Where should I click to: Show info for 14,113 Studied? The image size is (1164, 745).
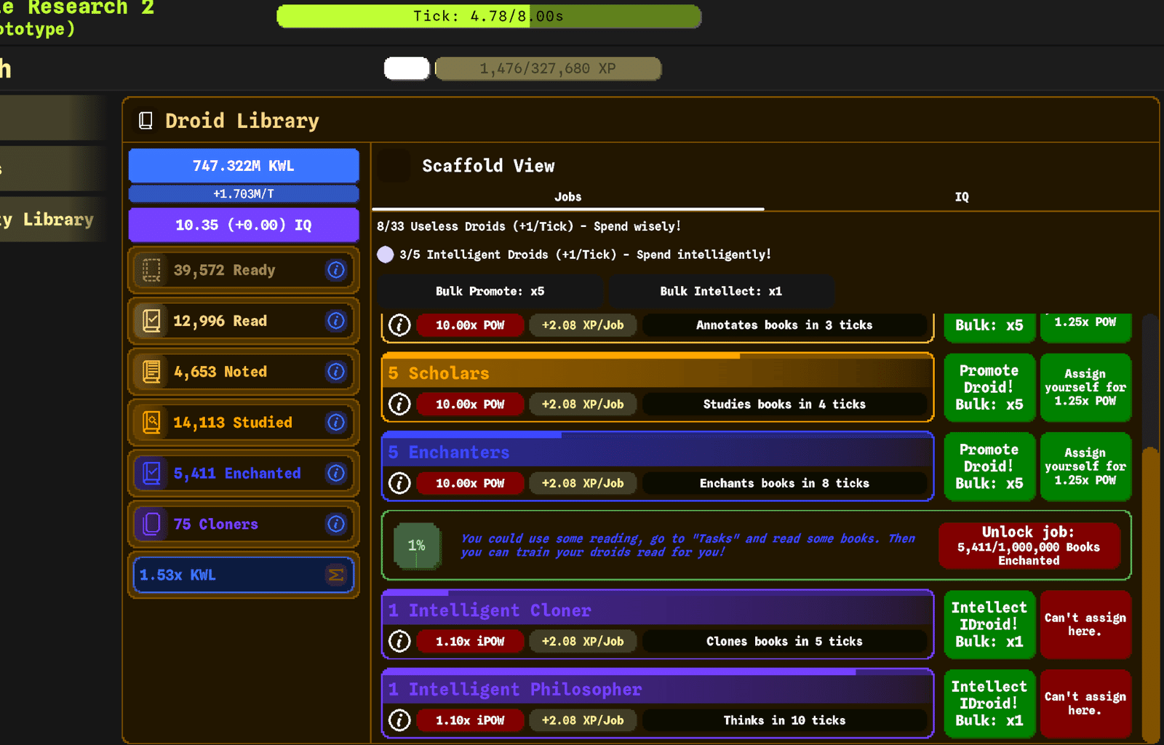[x=335, y=422]
